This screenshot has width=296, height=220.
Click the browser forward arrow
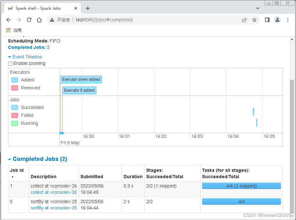pos(19,20)
